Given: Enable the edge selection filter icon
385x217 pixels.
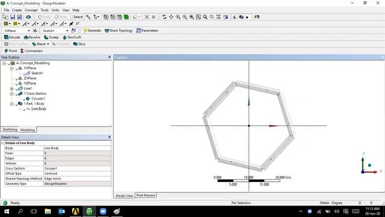Looking at the screenshot, I should tap(112, 17).
